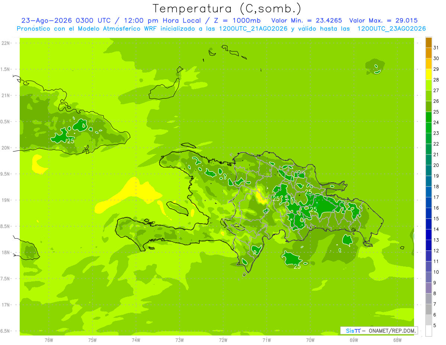
Task: Pick the orange legend swatch between 30 and 31
Action: coord(429,53)
